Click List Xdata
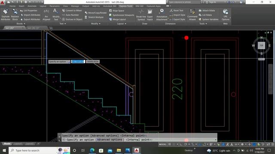Viewport: 275px width, 154px height. [x=205, y=15]
